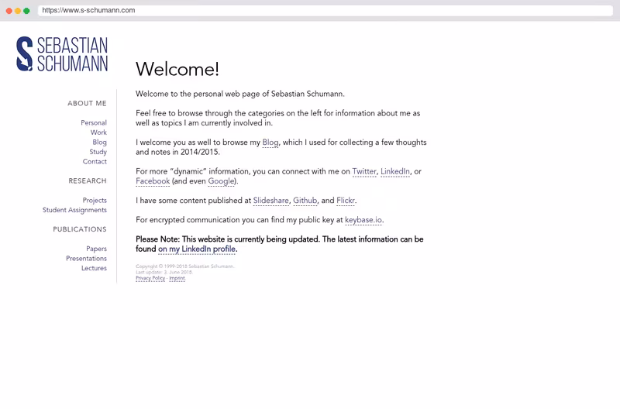Open the Imprint footer link
The width and height of the screenshot is (620, 409).
[x=177, y=278]
